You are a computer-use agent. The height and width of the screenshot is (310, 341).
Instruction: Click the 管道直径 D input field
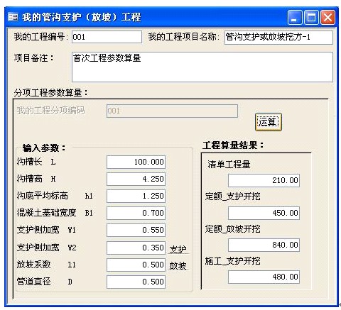point(136,282)
